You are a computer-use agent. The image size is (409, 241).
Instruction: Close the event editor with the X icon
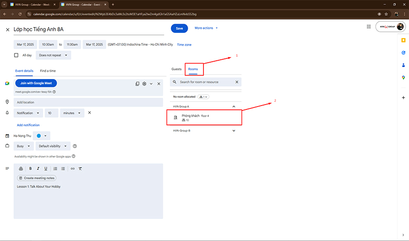point(8,30)
